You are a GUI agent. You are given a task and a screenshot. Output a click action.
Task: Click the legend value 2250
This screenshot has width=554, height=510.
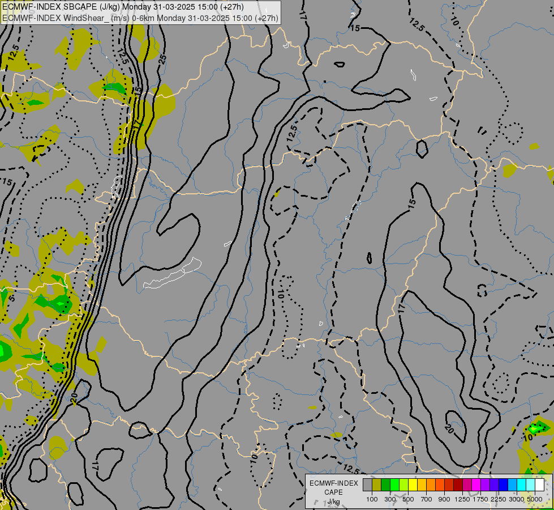(x=499, y=499)
